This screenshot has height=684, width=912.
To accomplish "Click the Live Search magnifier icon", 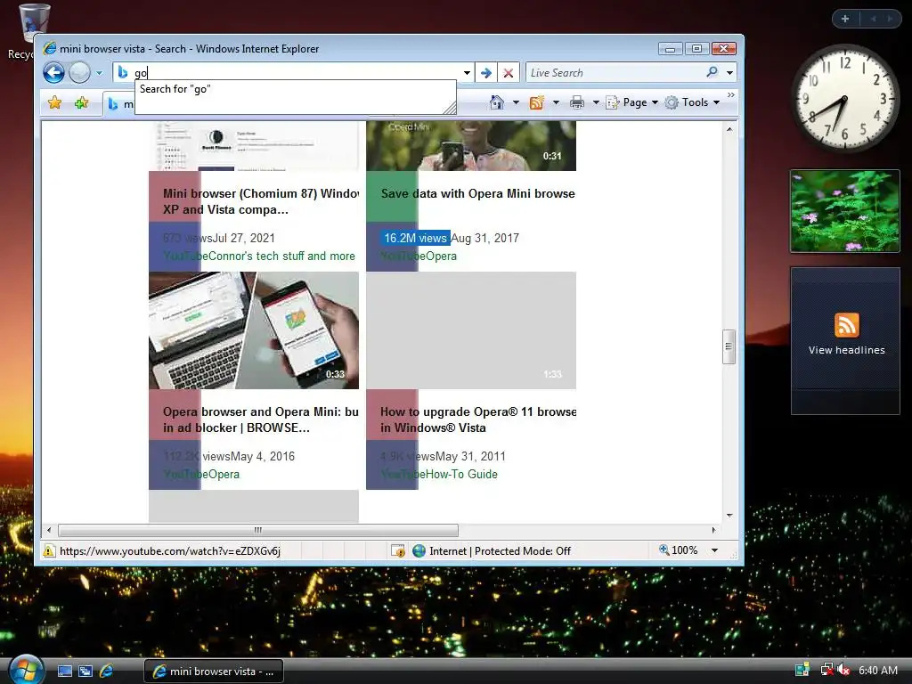I will 712,72.
